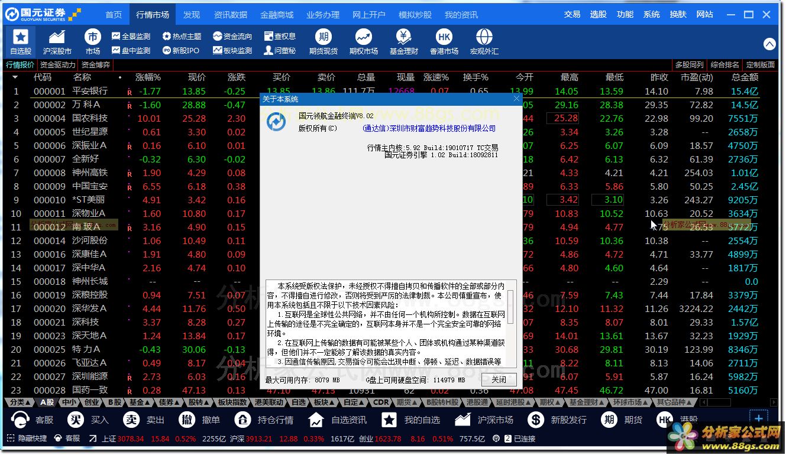Open 资金流向 tool
The image size is (786, 455).
pos(232,37)
